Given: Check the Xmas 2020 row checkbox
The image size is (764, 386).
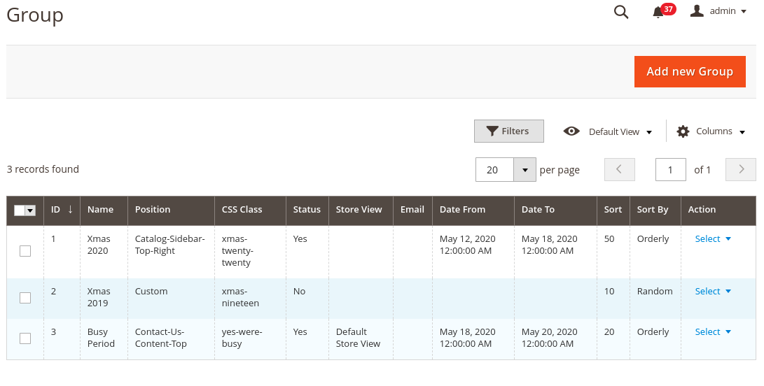Looking at the screenshot, I should click(25, 251).
